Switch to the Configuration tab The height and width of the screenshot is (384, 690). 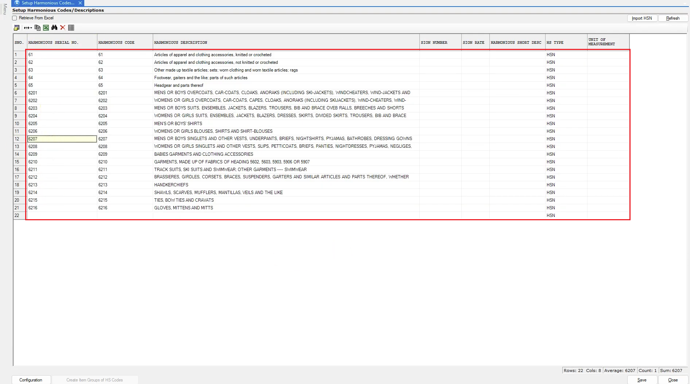pyautogui.click(x=31, y=380)
